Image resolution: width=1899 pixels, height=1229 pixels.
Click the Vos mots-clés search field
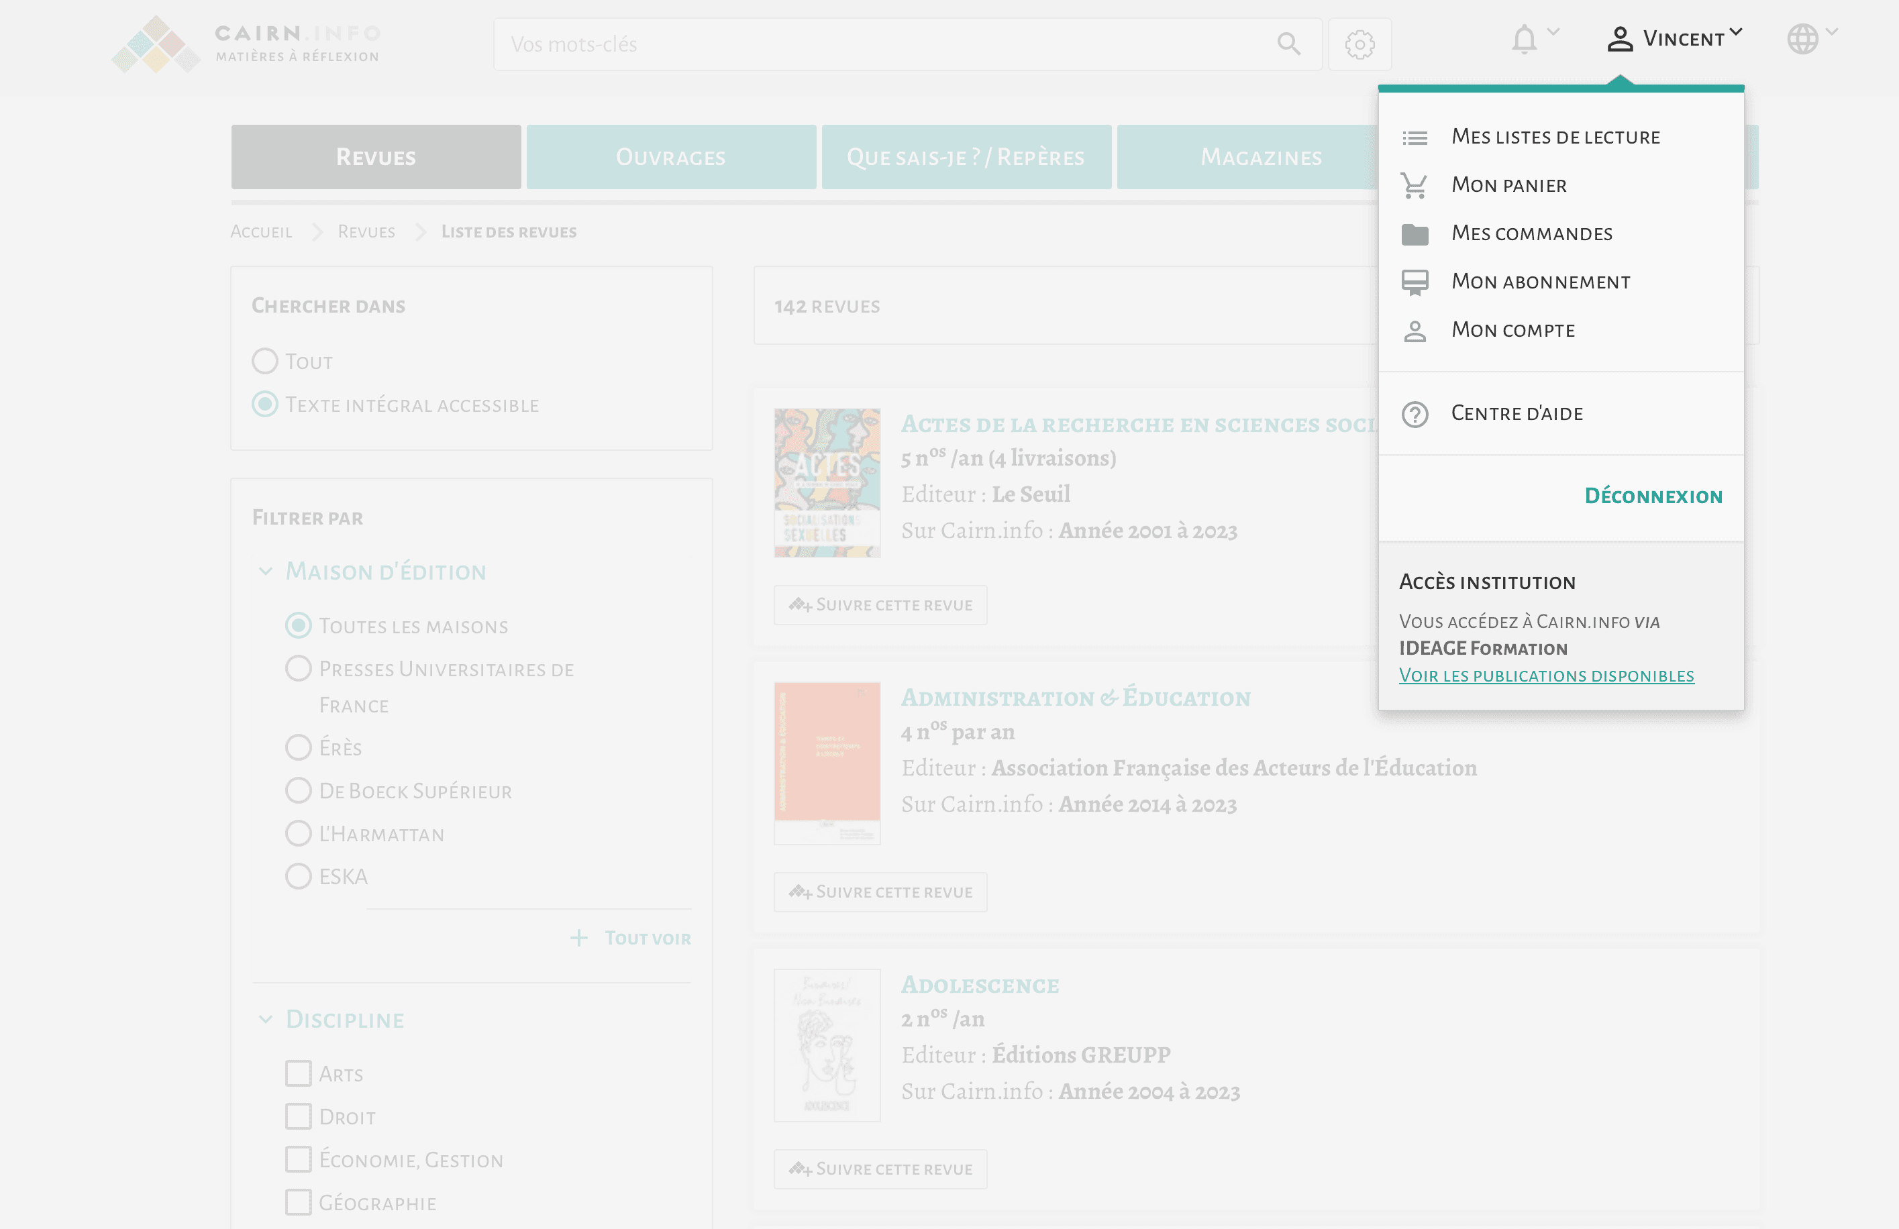tap(878, 45)
